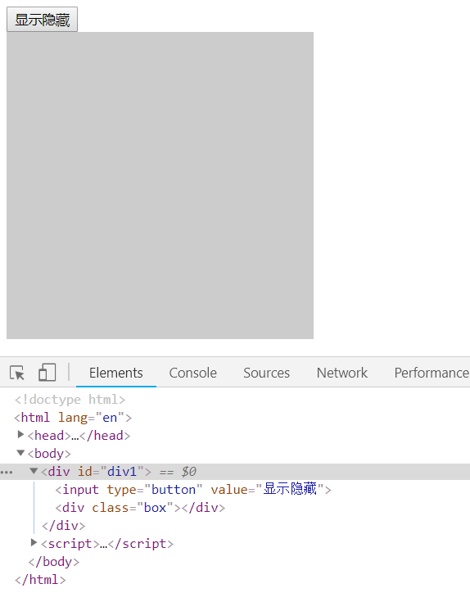Switch to the Console tab
This screenshot has width=470, height=602.
click(x=192, y=373)
